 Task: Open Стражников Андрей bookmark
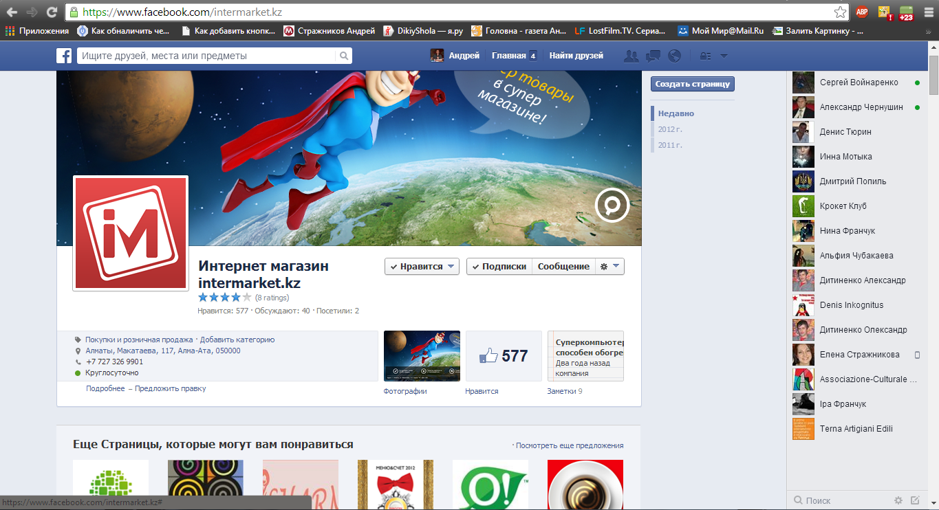330,30
